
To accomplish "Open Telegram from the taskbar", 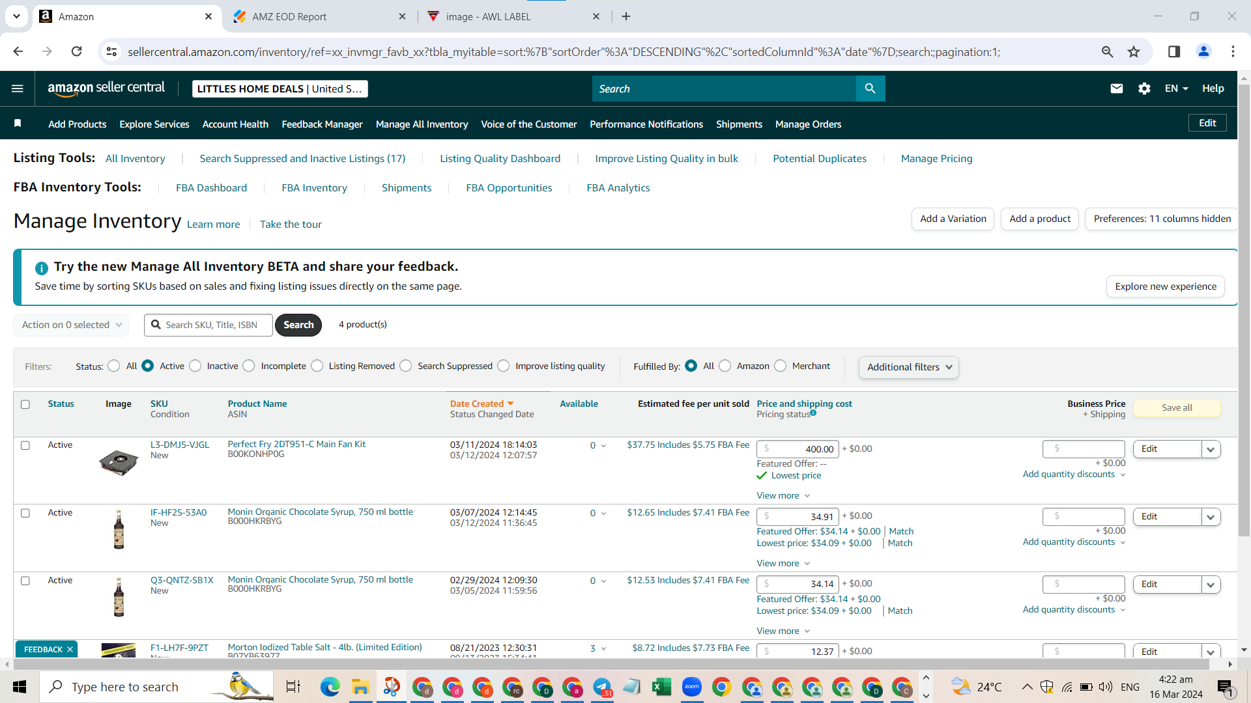I will pos(602,687).
